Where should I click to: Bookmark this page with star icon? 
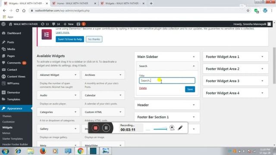coord(248,10)
